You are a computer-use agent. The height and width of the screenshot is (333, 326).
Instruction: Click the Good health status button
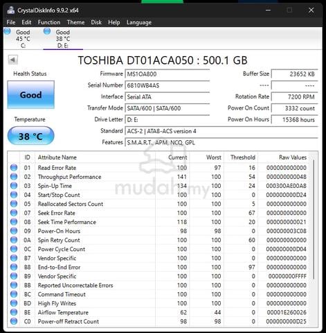coord(31,95)
